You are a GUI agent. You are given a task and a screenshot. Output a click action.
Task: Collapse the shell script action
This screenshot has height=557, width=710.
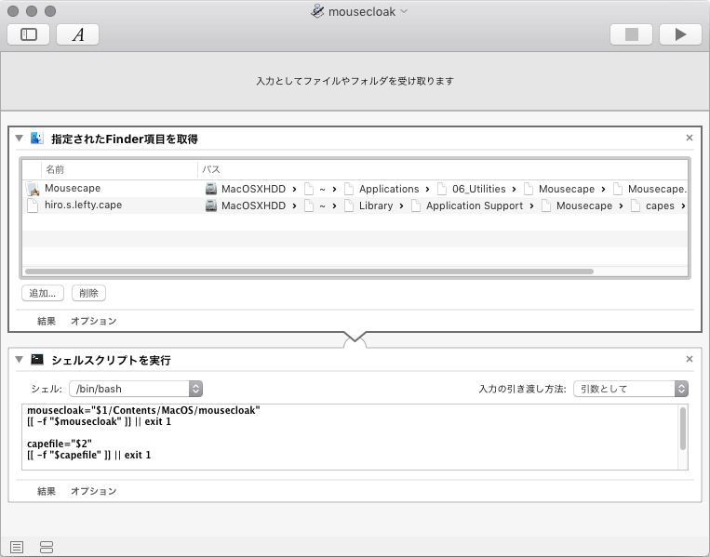[19, 360]
